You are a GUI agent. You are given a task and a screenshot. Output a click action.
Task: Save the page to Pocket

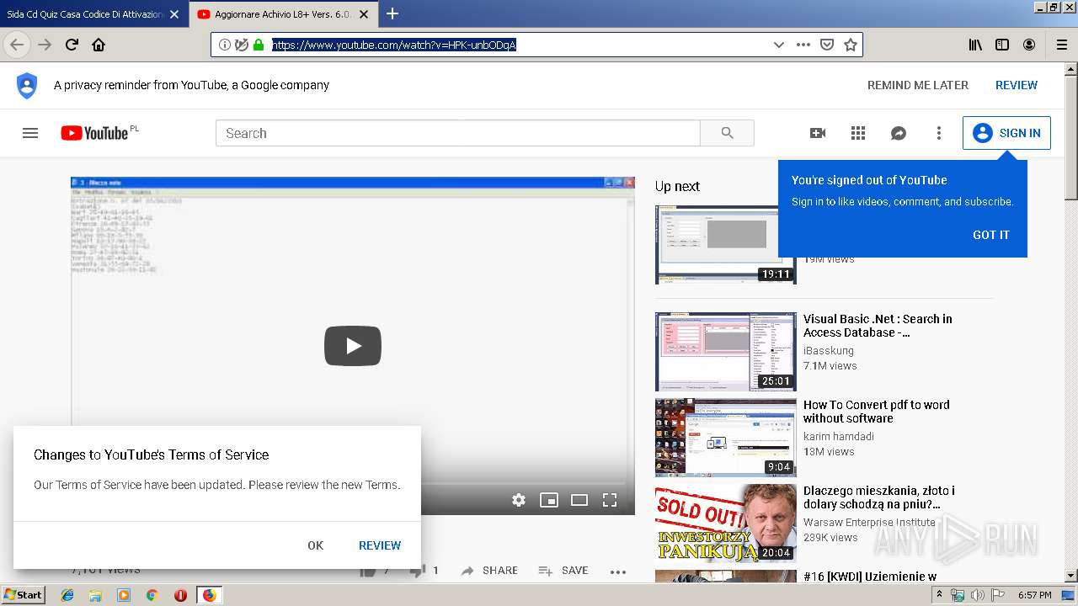[x=827, y=45]
